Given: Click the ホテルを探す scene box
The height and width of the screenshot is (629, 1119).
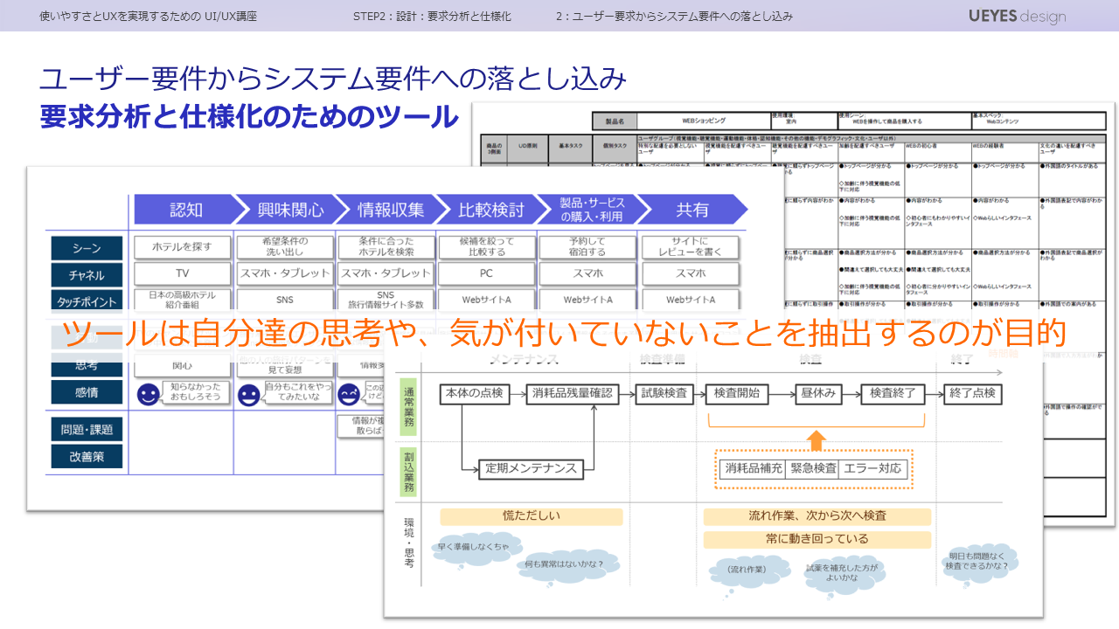Looking at the screenshot, I should tap(182, 247).
